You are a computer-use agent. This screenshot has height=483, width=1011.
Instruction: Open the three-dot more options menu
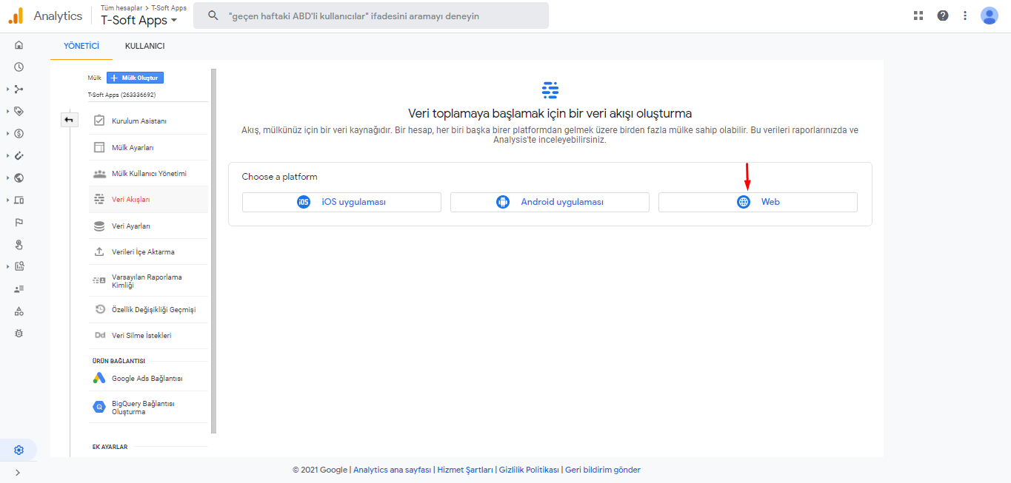click(x=964, y=15)
